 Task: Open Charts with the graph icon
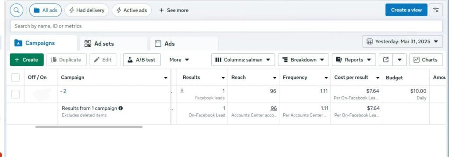(x=426, y=60)
